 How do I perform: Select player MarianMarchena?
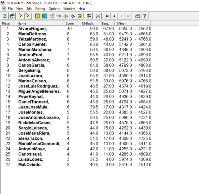[x=35, y=49]
